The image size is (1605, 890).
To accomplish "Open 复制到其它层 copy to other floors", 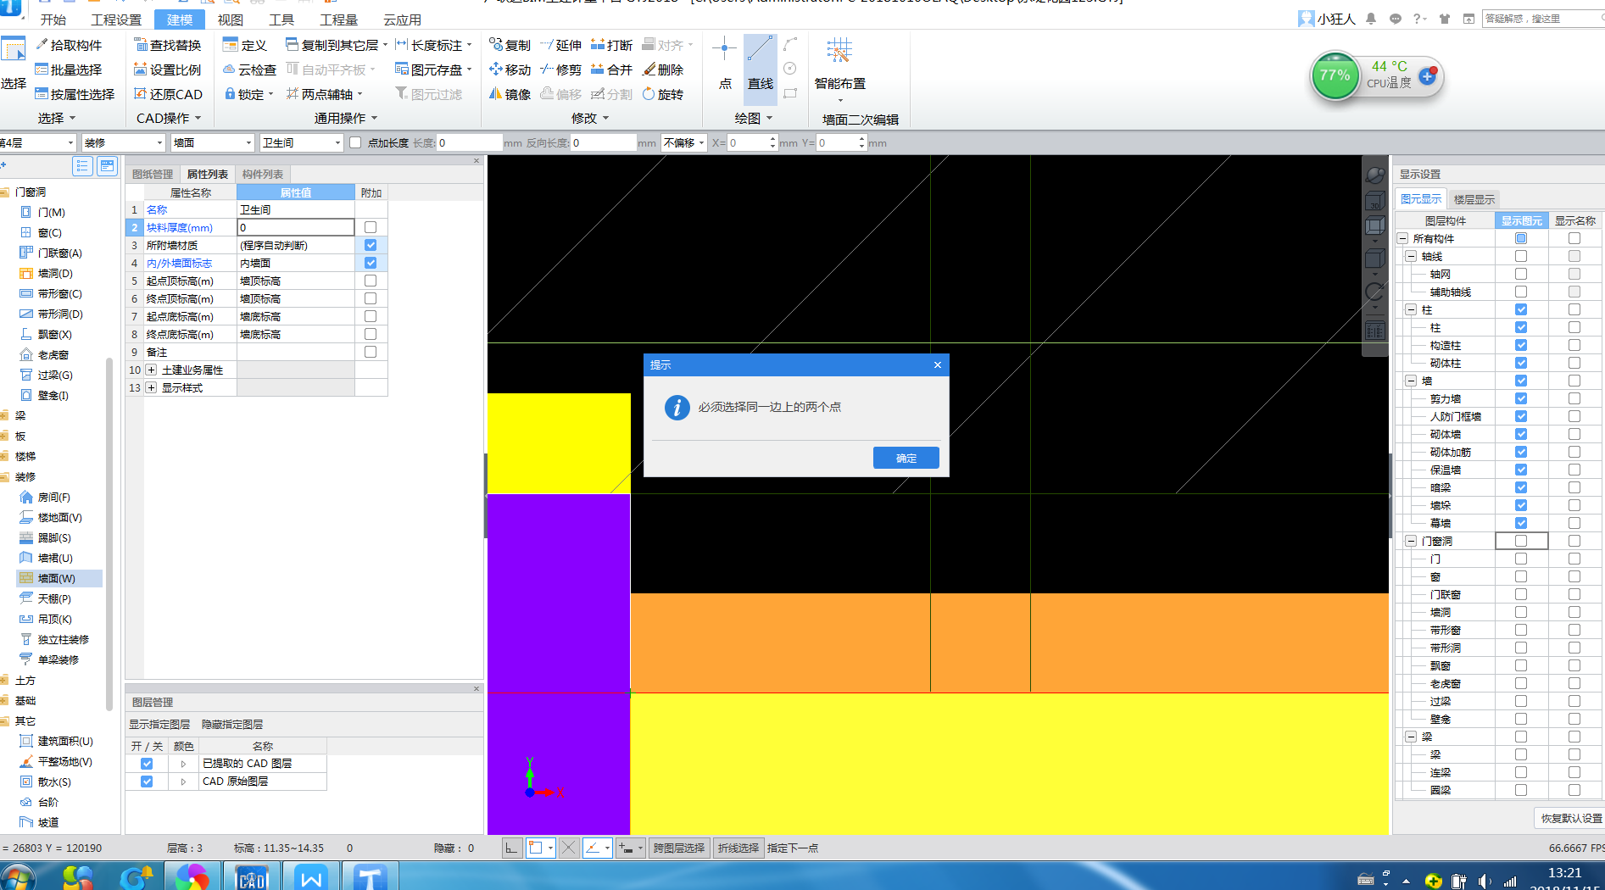I will click(x=336, y=45).
